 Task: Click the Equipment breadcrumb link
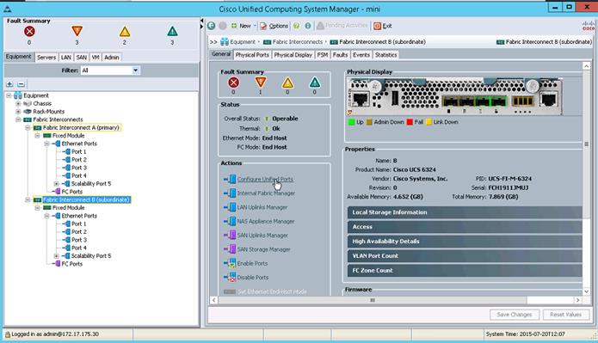click(x=243, y=42)
